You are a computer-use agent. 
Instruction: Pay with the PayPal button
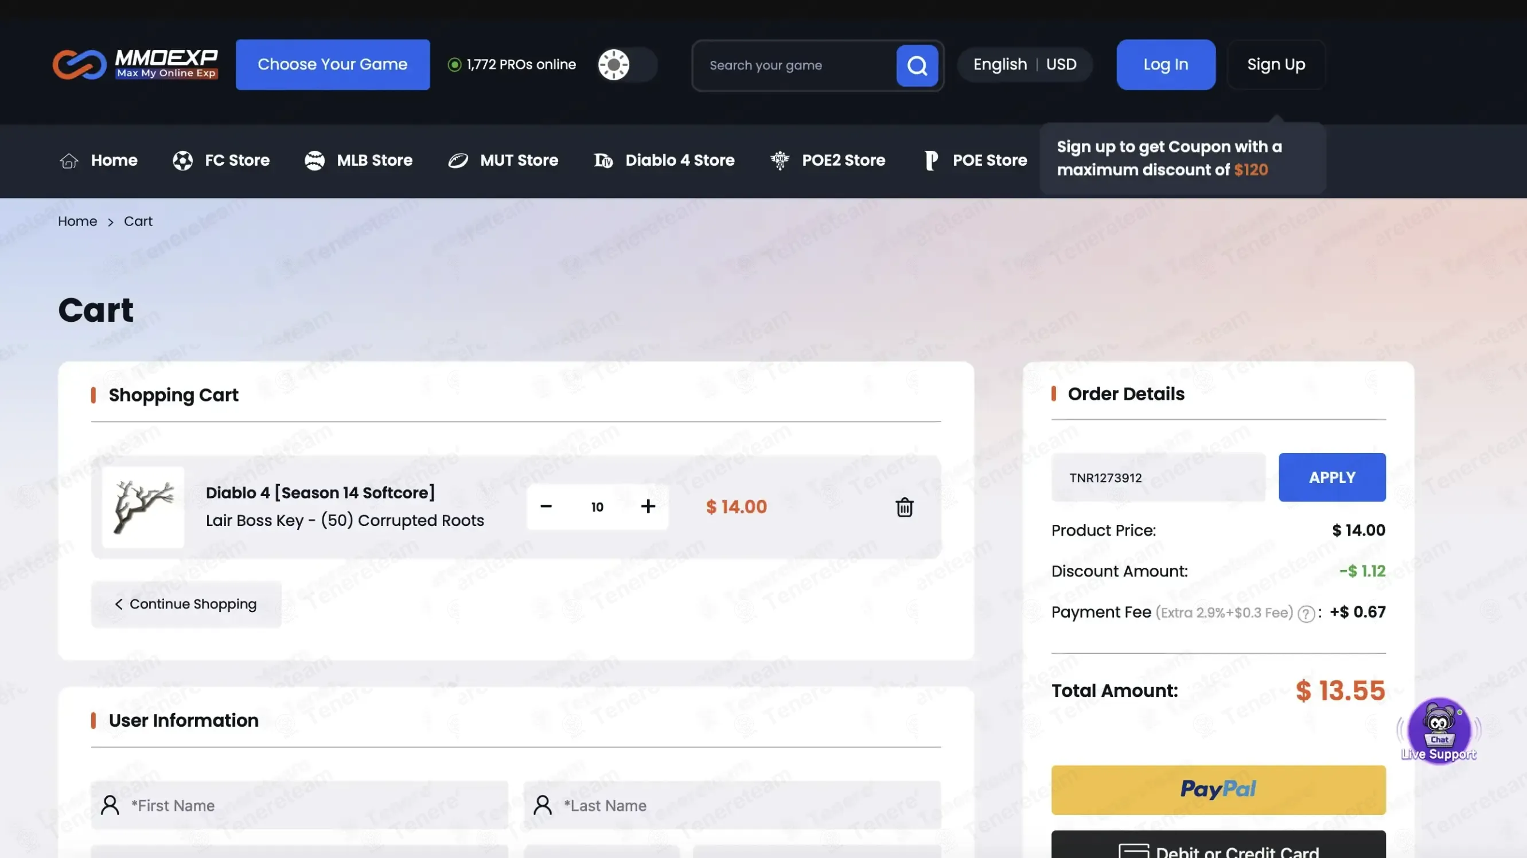click(x=1218, y=789)
